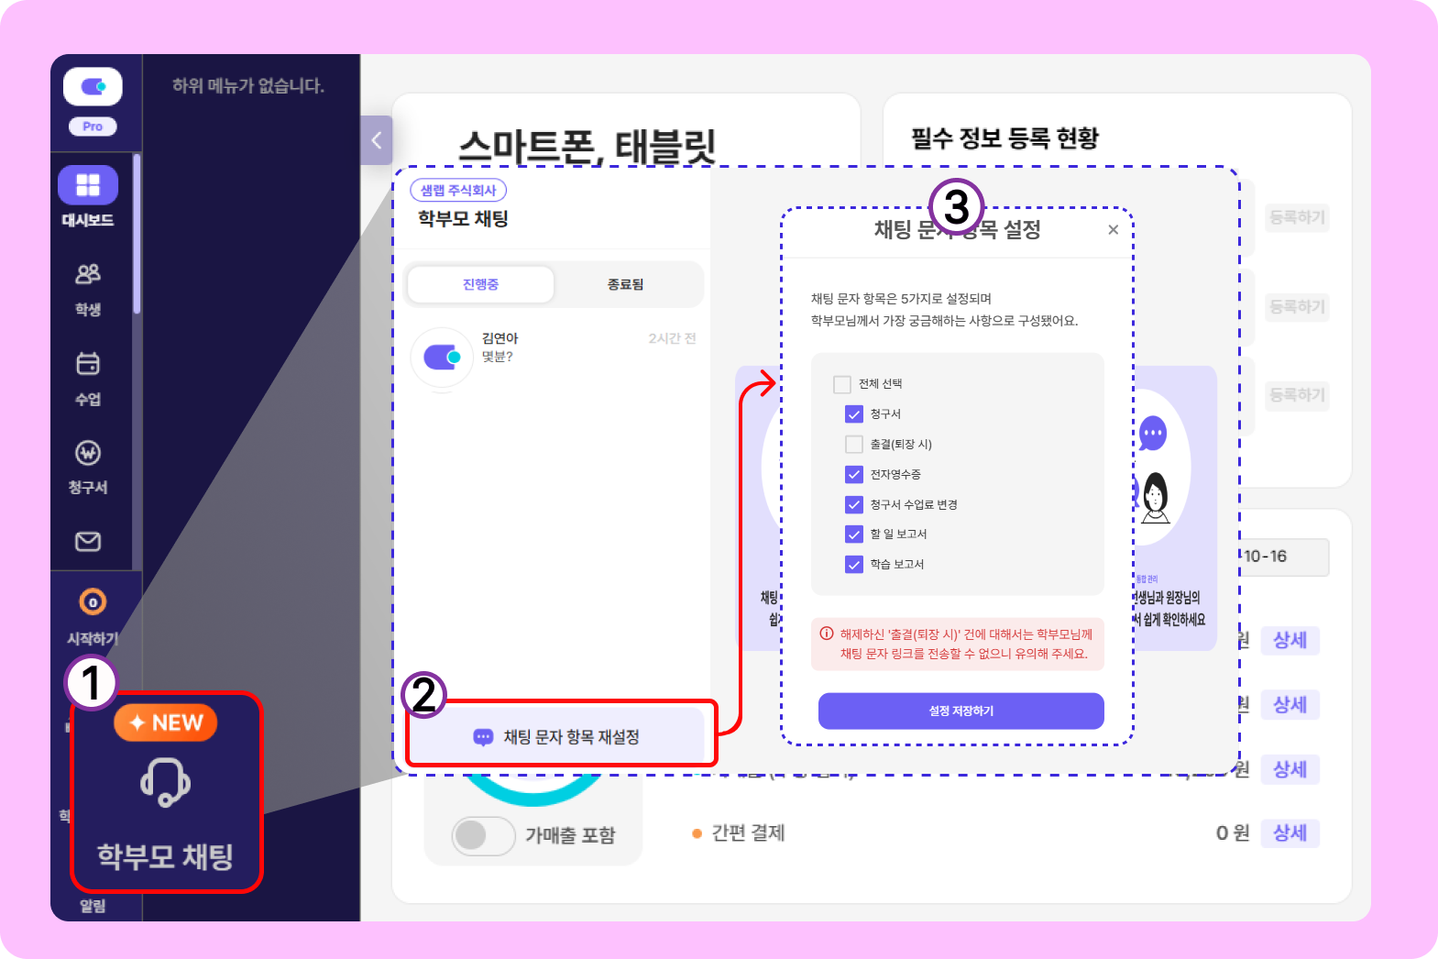Open the 시작하기 orange circle icon
Image resolution: width=1438 pixels, height=959 pixels.
93,602
